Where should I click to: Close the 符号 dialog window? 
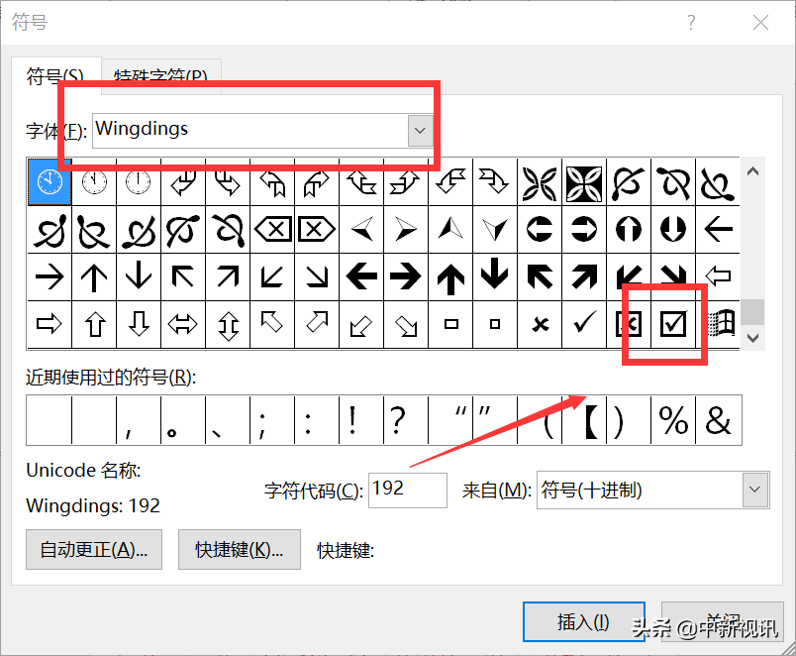(x=760, y=23)
